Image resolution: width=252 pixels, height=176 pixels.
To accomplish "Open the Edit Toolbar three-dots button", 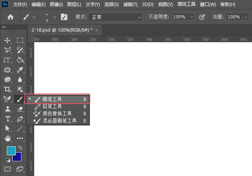I will coord(20,138).
